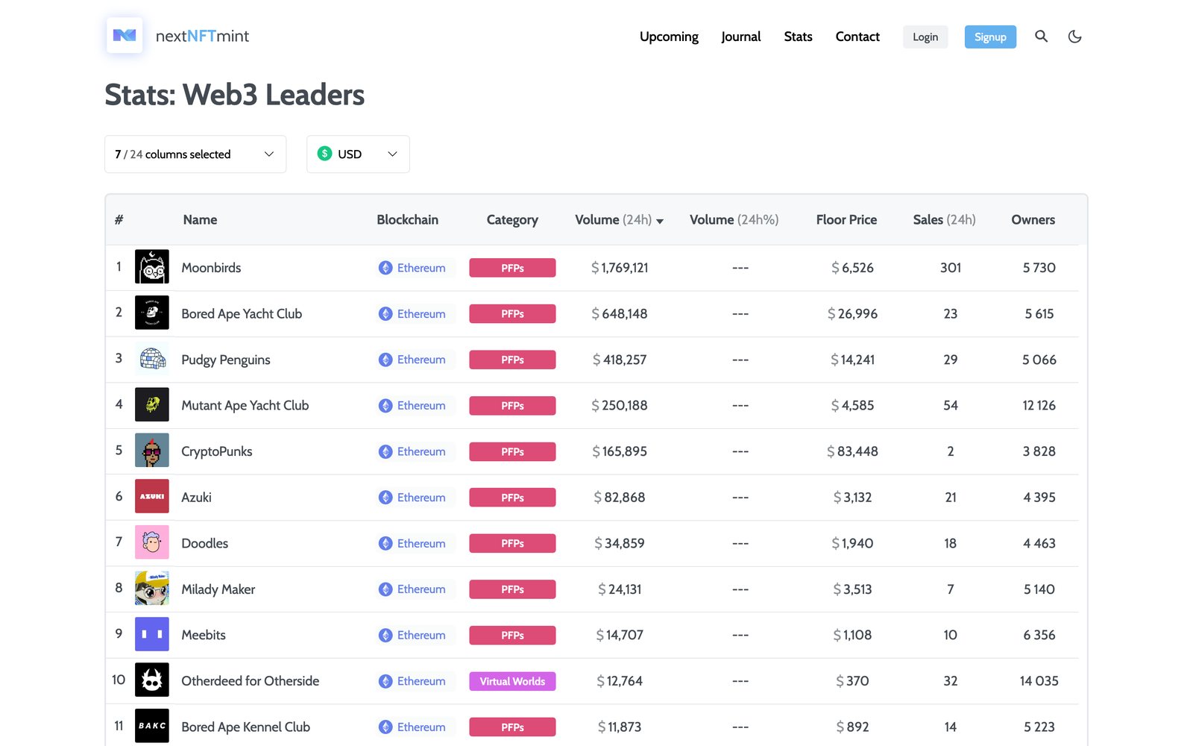Toggle dark mode moon icon
This screenshot has width=1193, height=746.
tap(1074, 36)
